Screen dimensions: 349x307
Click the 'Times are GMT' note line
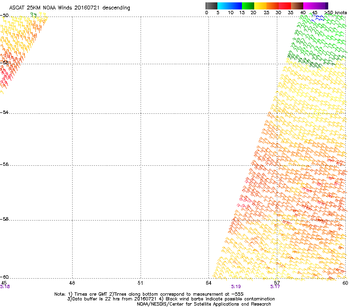point(149,294)
